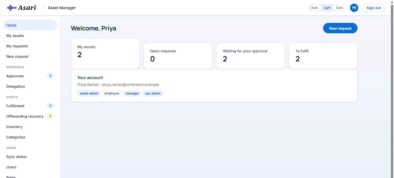Image resolution: width=394 pixels, height=178 pixels.
Task: Open My assets in sidebar
Action: pos(30,36)
